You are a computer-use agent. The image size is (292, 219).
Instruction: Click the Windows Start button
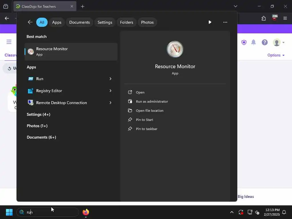[x=9, y=212]
